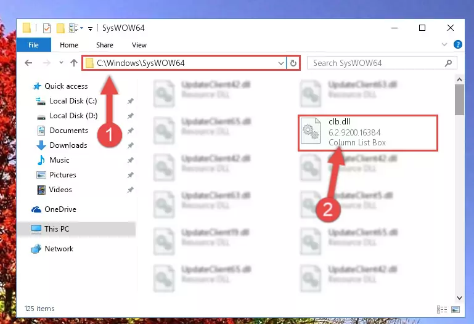Image resolution: width=474 pixels, height=324 pixels.
Task: Click the New folder icon in title bar
Action: 60,28
